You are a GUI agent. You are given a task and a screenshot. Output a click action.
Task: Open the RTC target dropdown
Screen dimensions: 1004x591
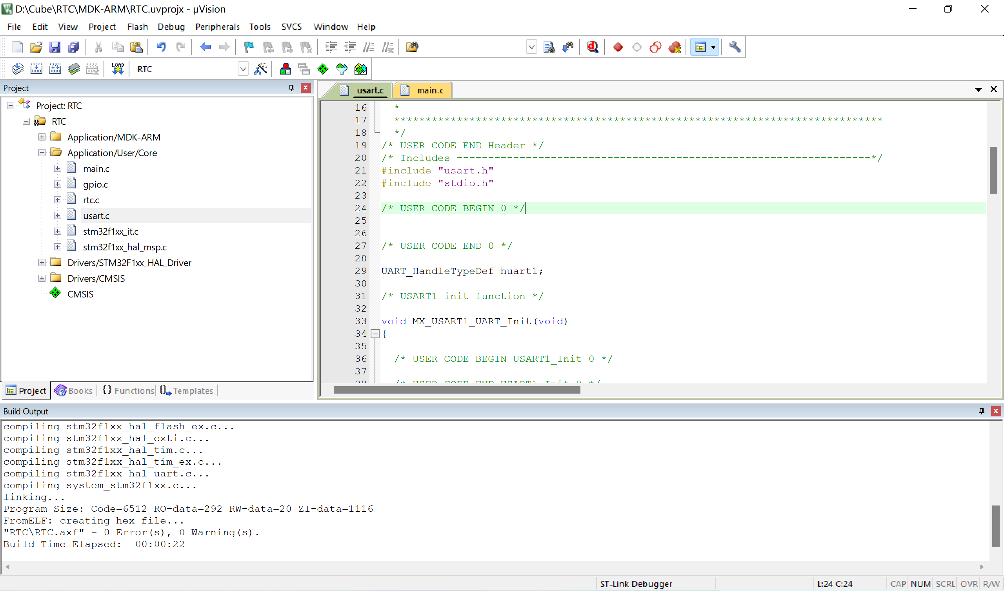[243, 69]
